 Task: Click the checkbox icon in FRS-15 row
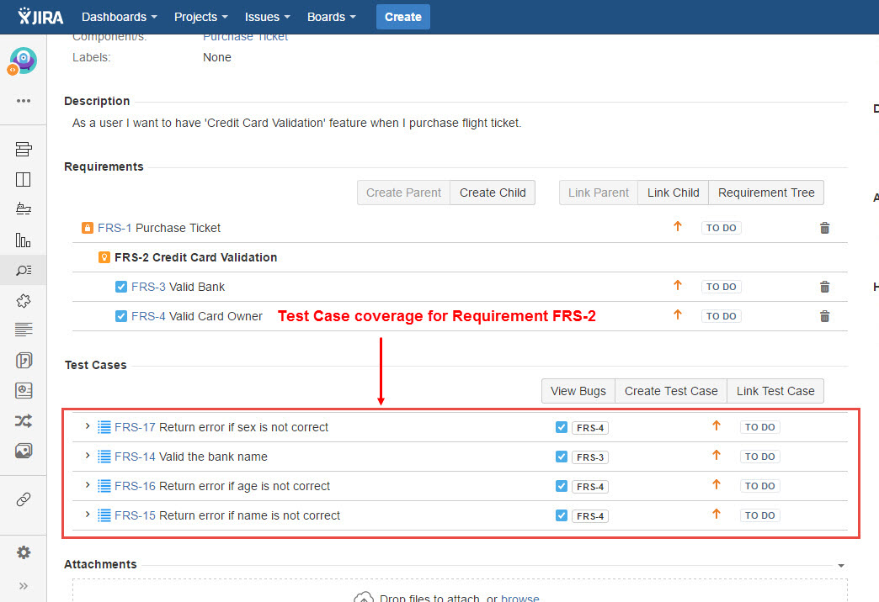click(x=561, y=515)
